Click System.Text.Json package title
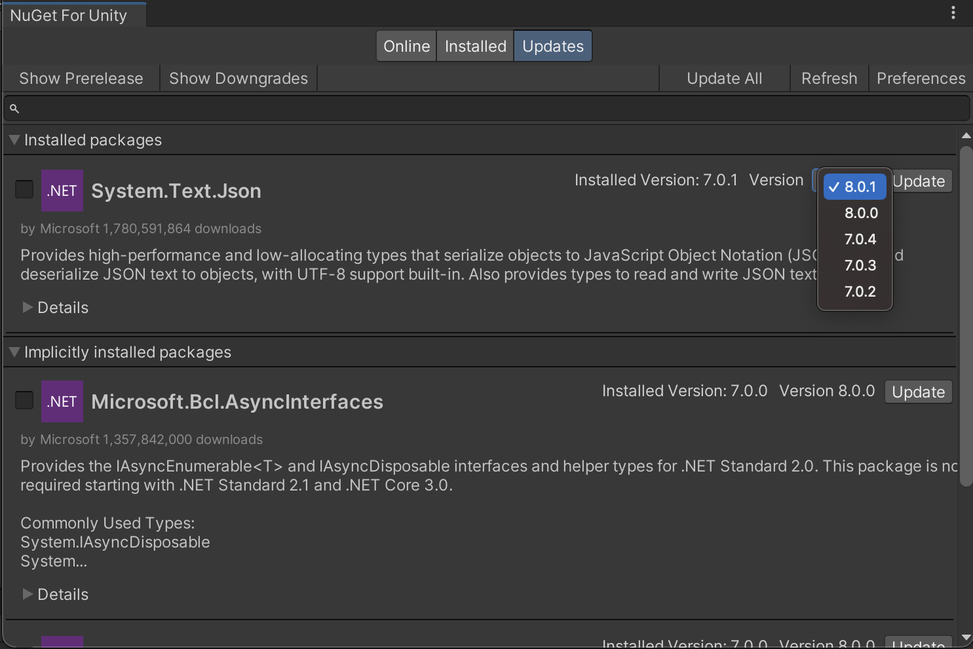This screenshot has height=649, width=973. click(x=176, y=191)
